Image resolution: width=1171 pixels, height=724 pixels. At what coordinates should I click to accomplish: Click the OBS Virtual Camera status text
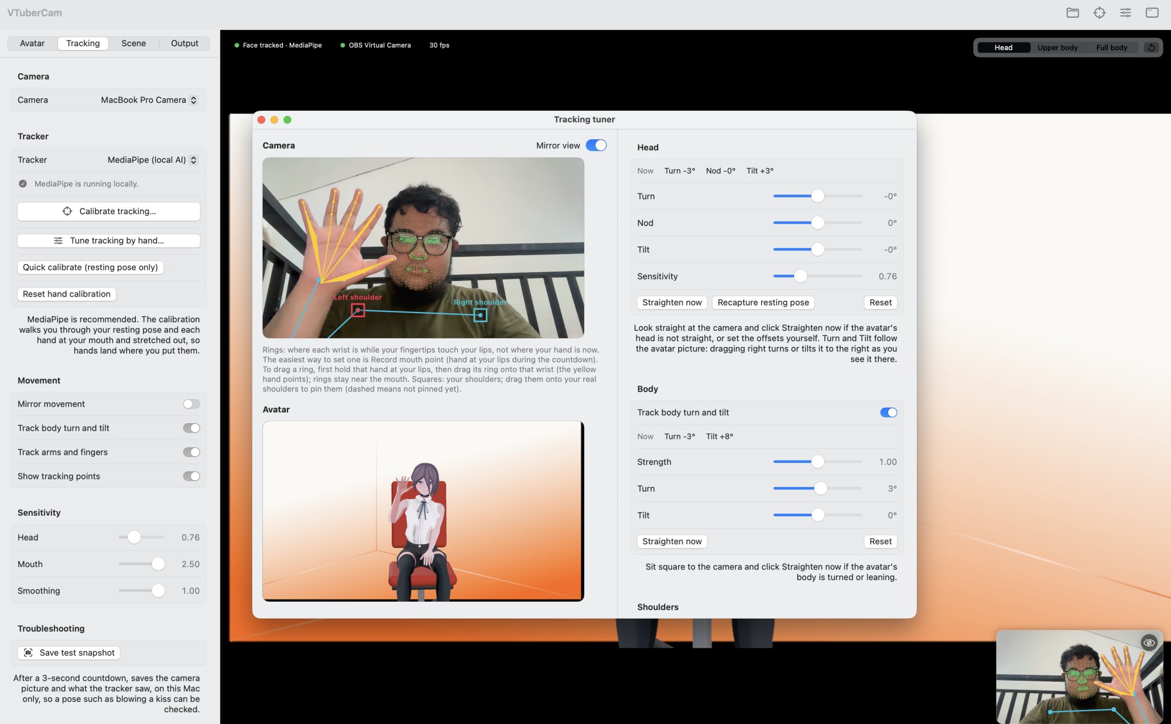379,45
